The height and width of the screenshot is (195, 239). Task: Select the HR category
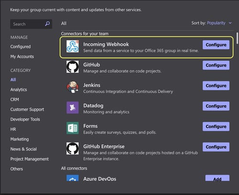[x=13, y=129]
